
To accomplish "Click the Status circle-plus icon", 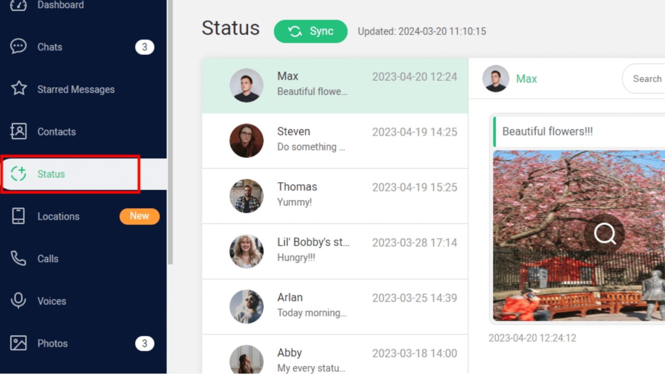I will coord(19,174).
